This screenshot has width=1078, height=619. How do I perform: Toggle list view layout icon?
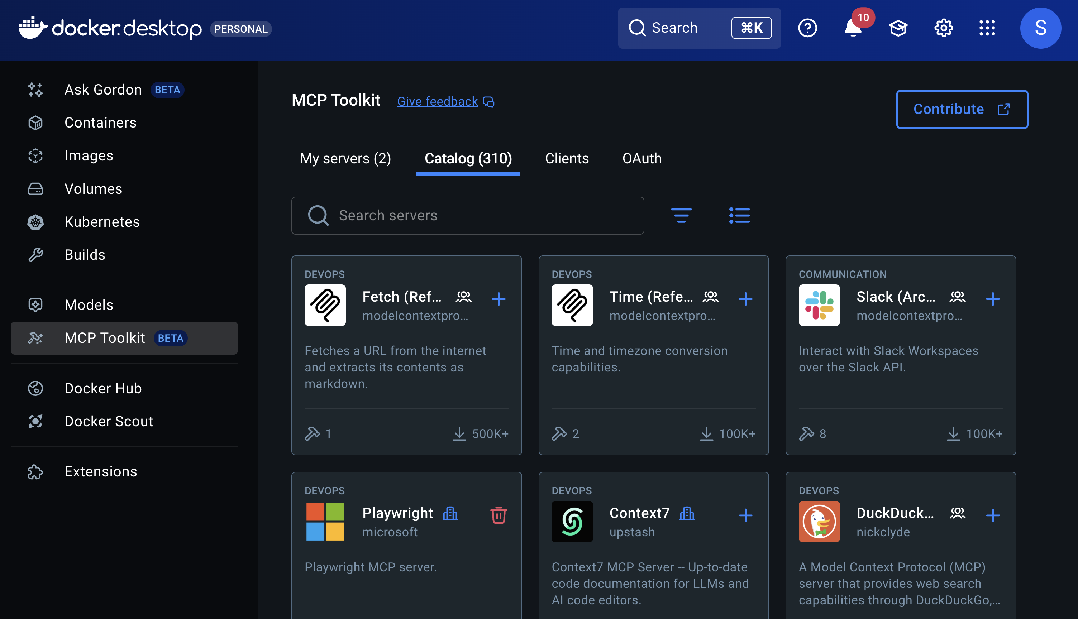739,216
